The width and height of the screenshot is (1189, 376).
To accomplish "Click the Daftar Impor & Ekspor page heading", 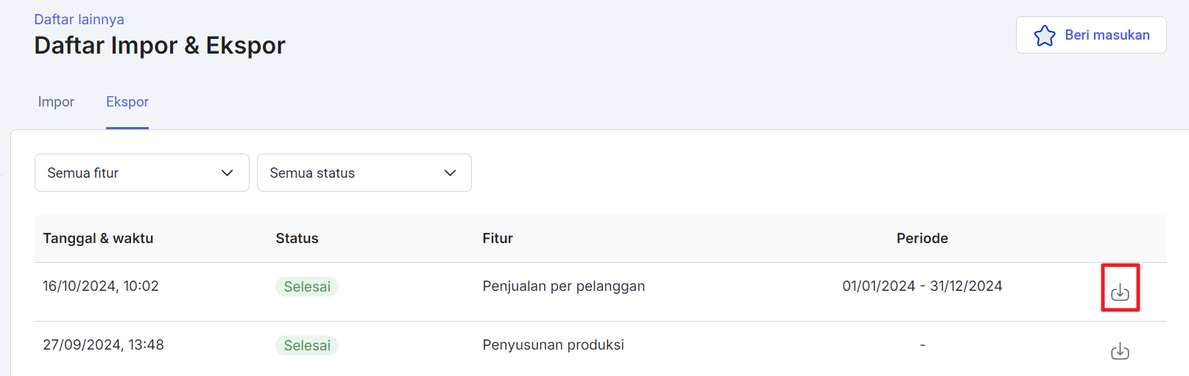I will (x=160, y=46).
